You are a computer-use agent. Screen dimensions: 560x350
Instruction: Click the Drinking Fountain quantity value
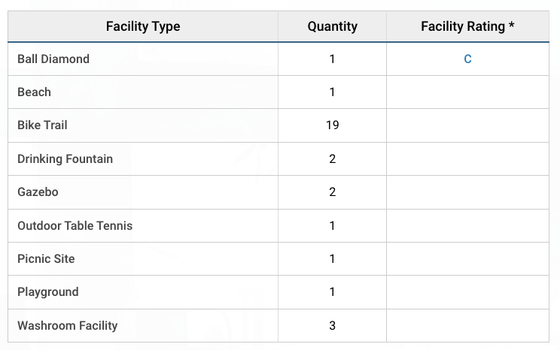tap(332, 158)
